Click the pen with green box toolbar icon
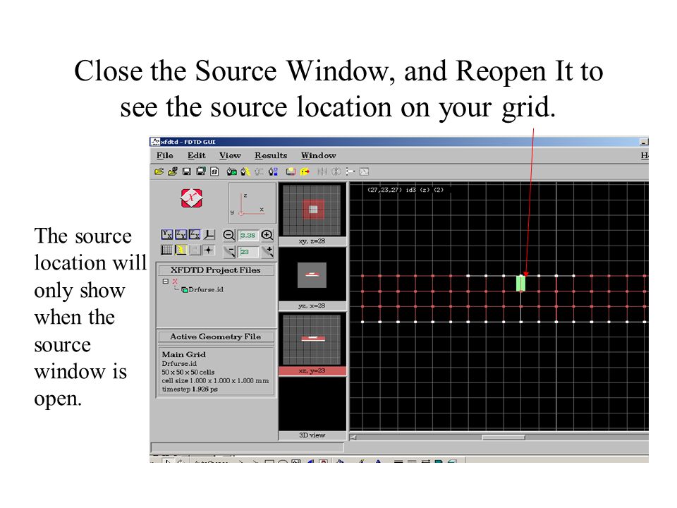 [232, 171]
